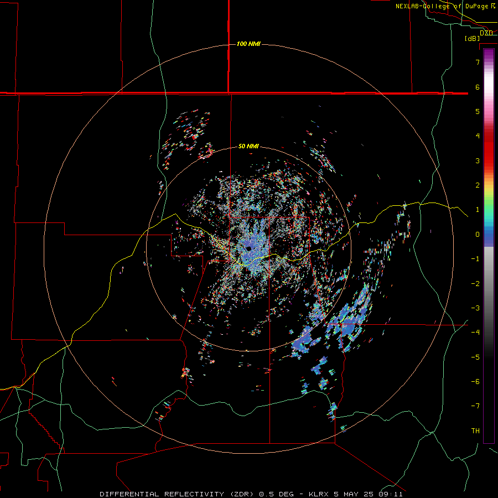Select the -6 dB color scale label
The width and height of the screenshot is (498, 498).
click(475, 382)
